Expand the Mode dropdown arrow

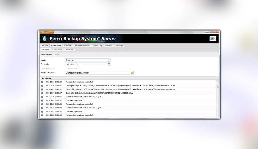(x=109, y=60)
